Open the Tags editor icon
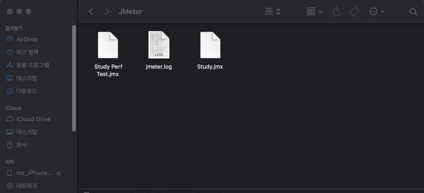The width and height of the screenshot is (424, 193). tap(354, 12)
